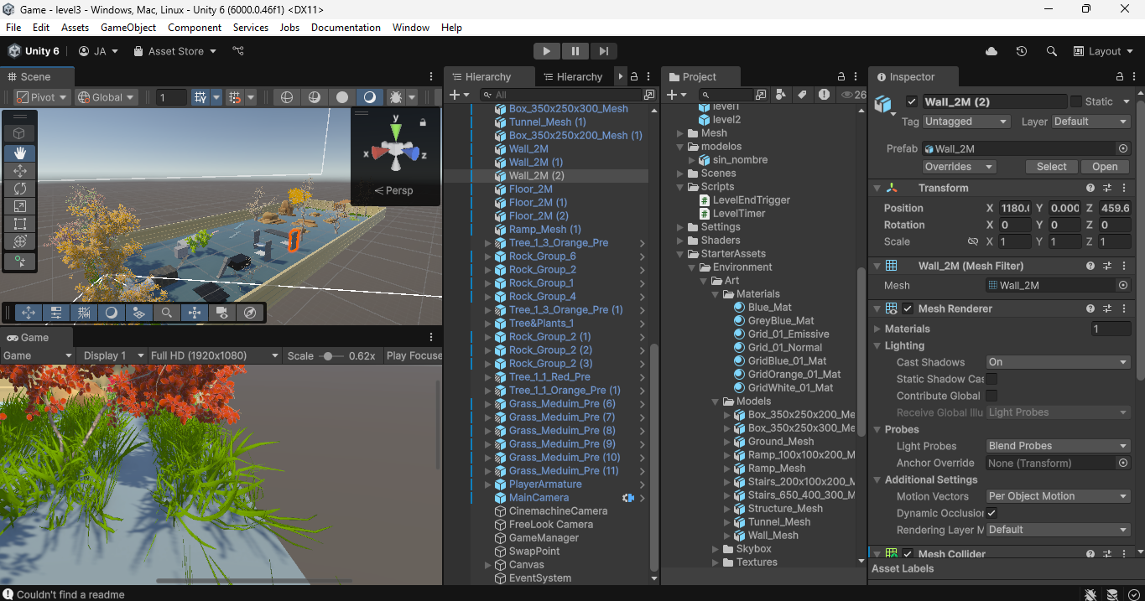The height and width of the screenshot is (601, 1145).
Task: Open the version control branch icon
Action: (239, 51)
